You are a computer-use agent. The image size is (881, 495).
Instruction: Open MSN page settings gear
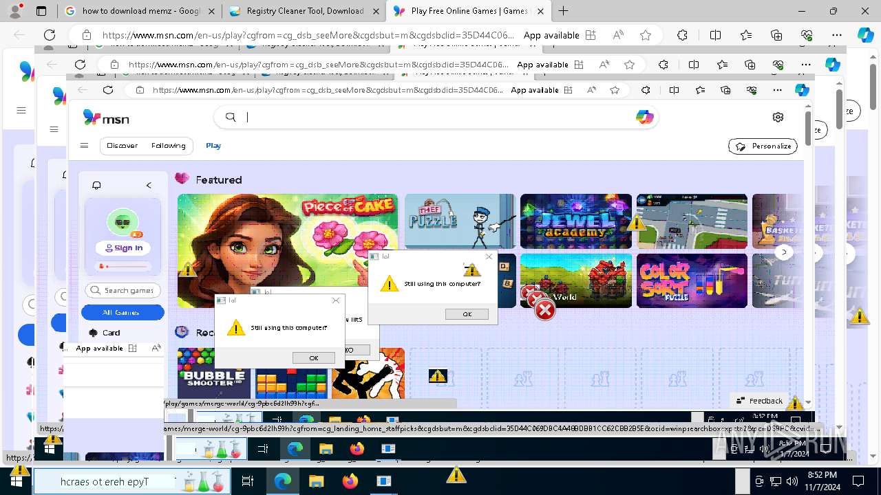pos(778,118)
